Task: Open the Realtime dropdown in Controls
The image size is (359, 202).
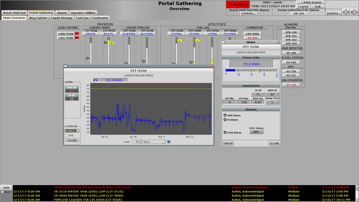Action: click(72, 131)
